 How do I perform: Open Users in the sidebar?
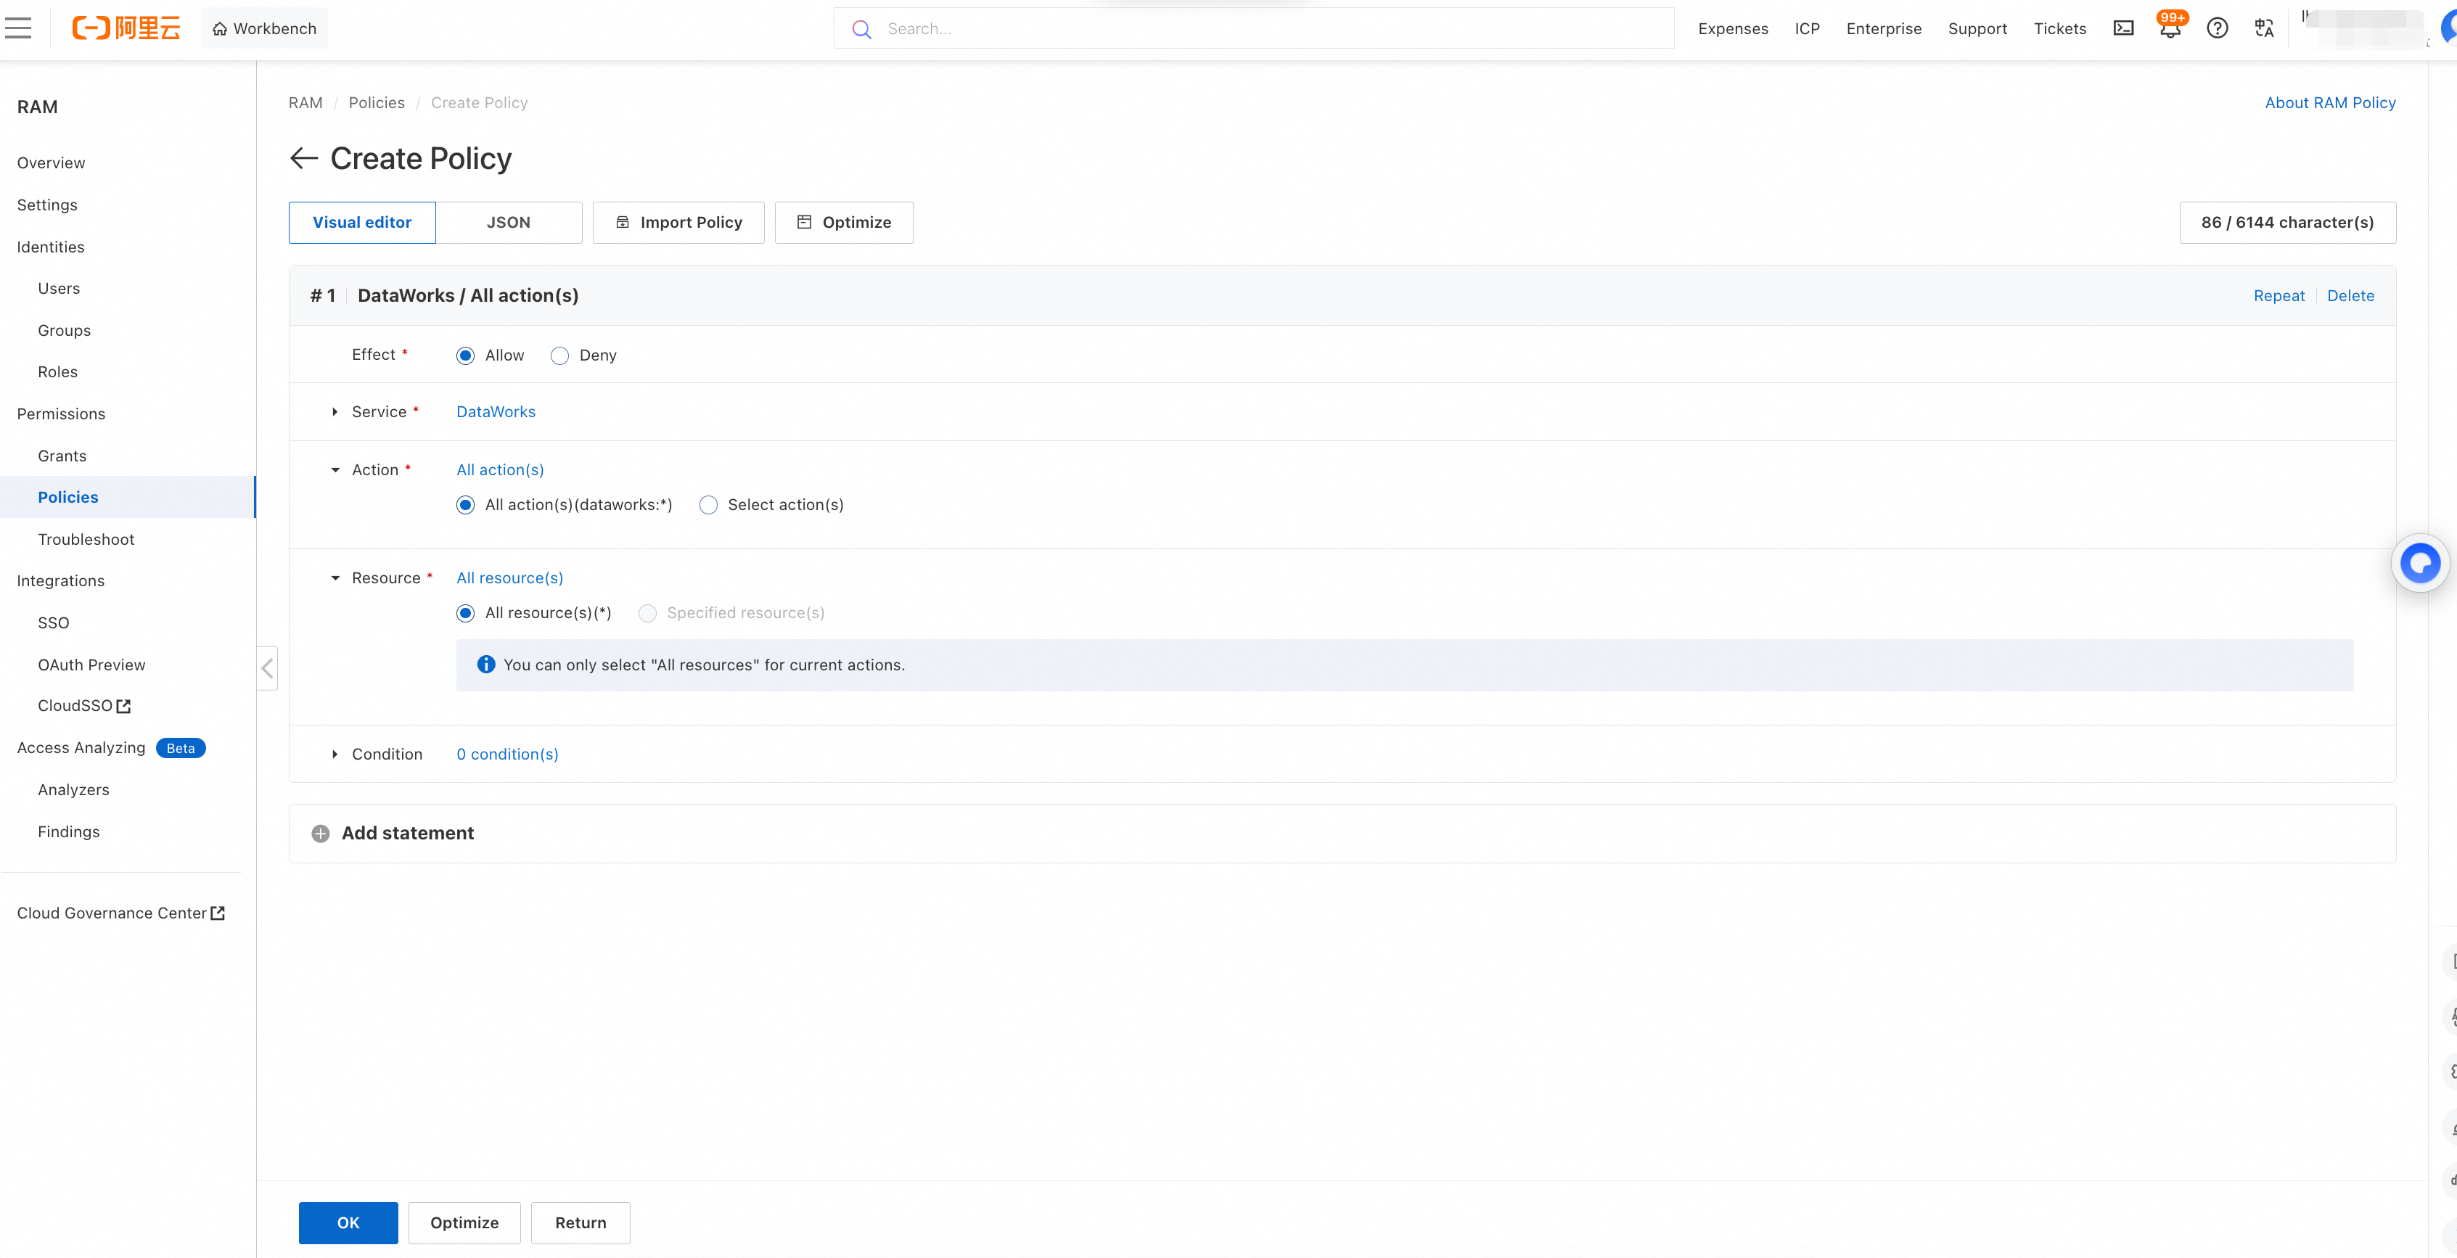[59, 288]
